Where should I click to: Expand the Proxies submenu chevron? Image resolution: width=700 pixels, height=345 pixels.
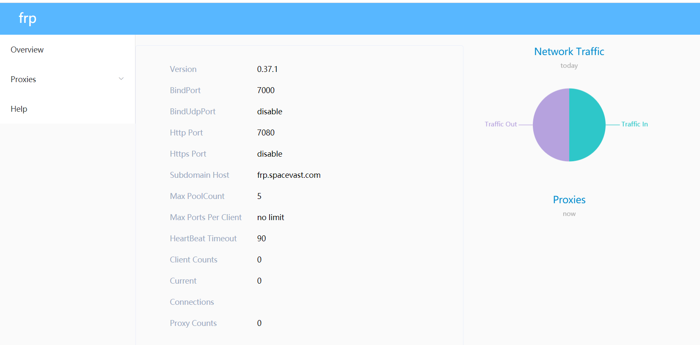tap(121, 79)
